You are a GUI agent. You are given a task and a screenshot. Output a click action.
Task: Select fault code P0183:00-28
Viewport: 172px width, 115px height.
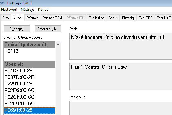[30, 70]
